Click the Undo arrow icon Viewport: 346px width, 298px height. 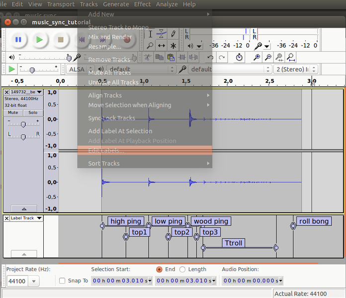[210, 58]
